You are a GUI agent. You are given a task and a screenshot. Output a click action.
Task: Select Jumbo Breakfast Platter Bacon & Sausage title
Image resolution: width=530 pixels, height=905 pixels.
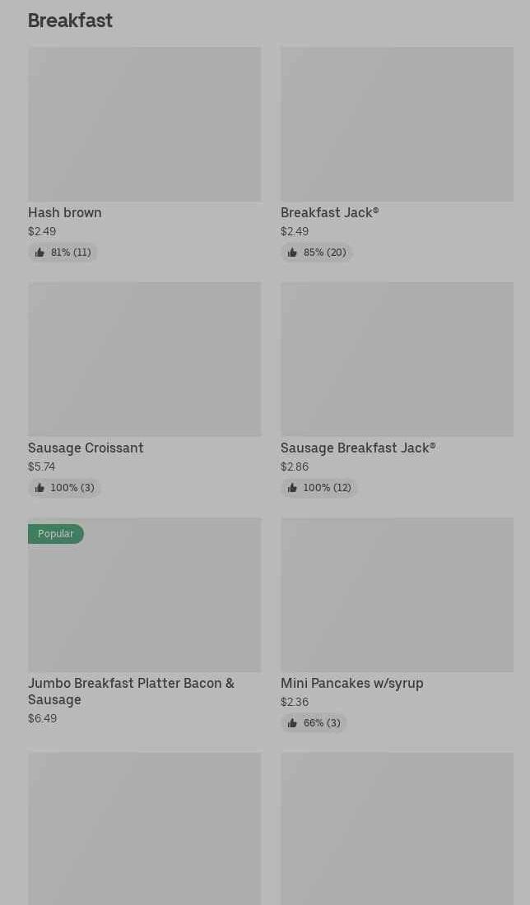coord(131,691)
